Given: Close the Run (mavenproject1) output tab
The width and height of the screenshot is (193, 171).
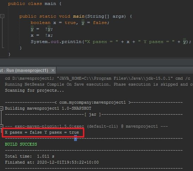Looking at the screenshot, I should tap(53, 71).
